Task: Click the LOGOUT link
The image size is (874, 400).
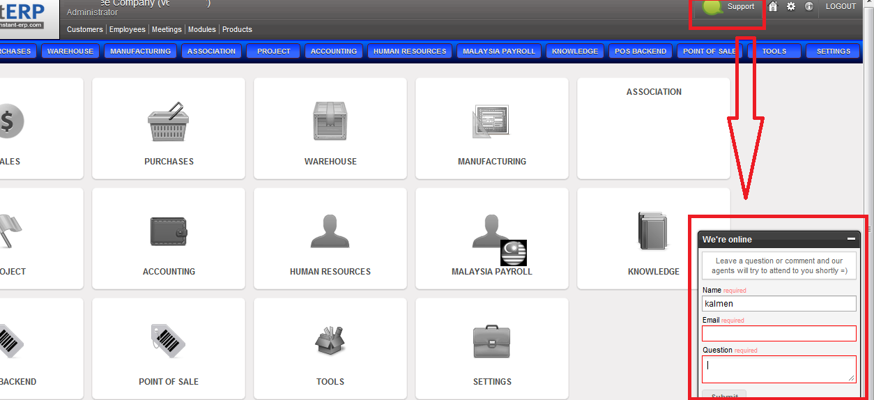Action: [x=841, y=6]
